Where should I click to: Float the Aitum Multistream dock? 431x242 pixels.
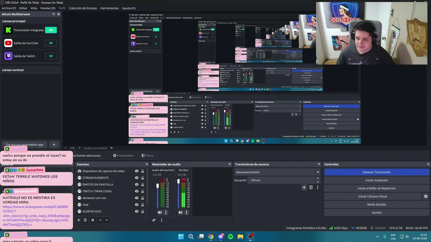(x=54, y=14)
